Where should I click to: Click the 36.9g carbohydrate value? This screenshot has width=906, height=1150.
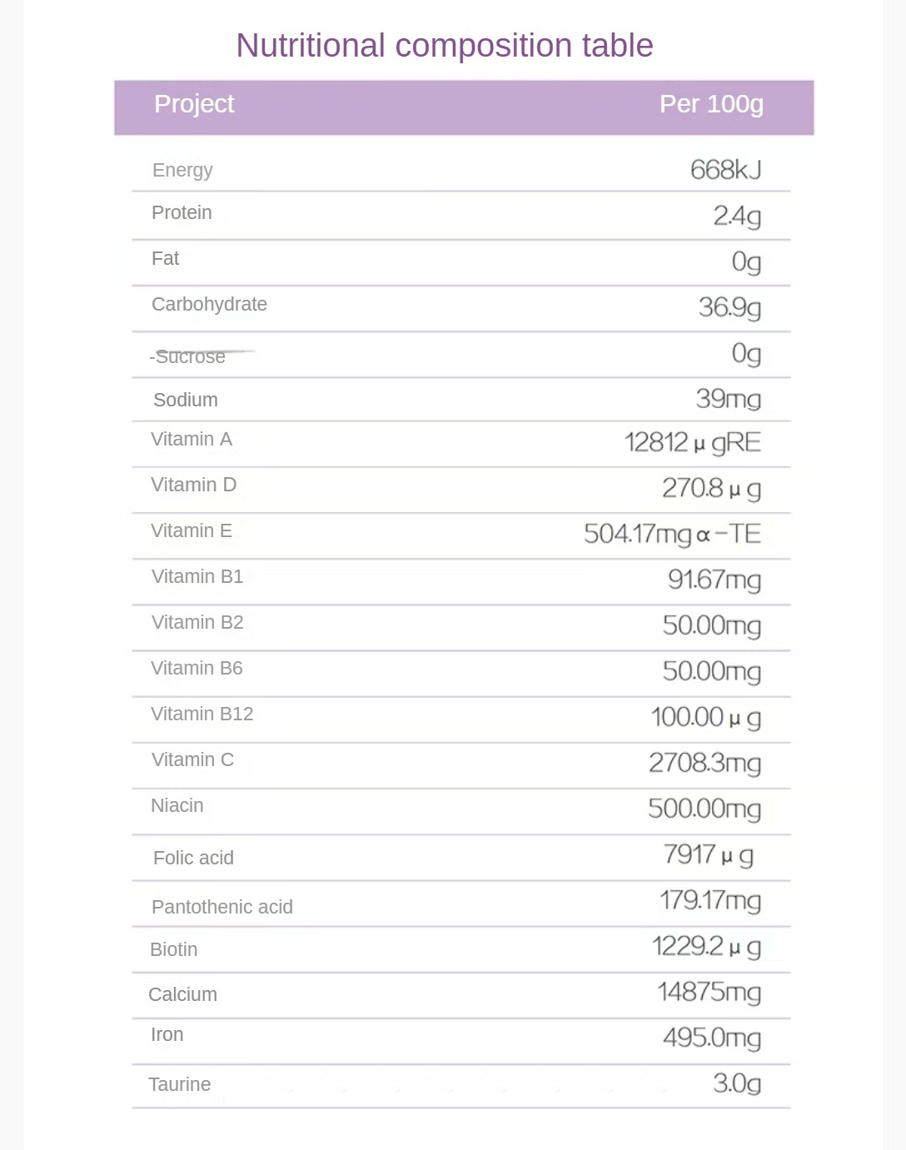(x=729, y=307)
